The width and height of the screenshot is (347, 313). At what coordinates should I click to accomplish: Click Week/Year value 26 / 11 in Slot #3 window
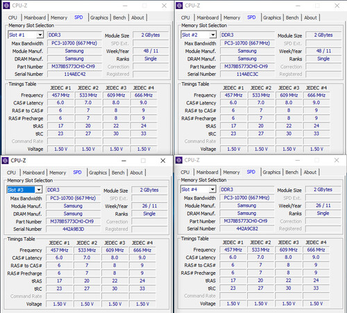(x=149, y=206)
